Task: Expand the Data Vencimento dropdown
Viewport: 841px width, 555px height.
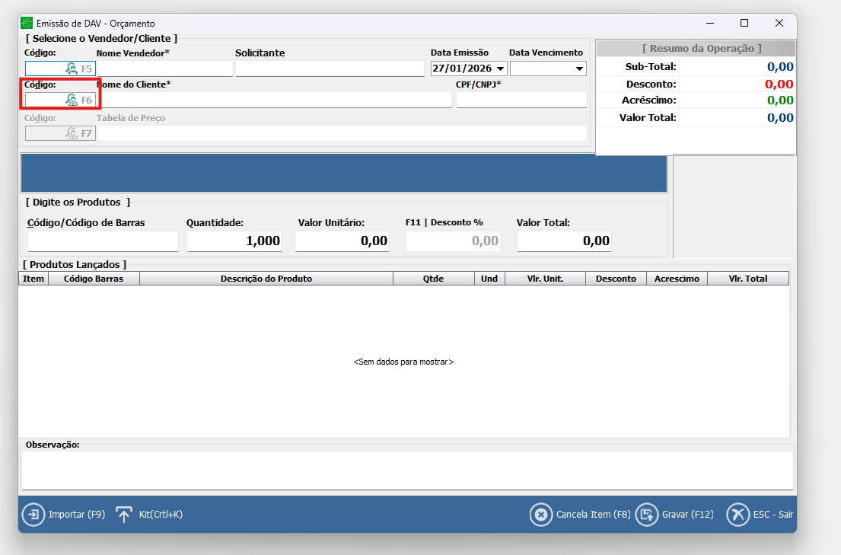Action: point(580,69)
